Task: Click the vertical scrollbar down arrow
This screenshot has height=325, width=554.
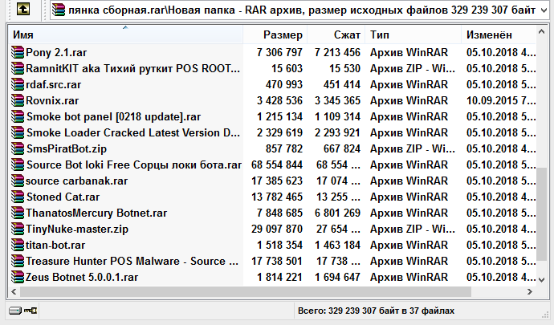Action: (x=541, y=280)
